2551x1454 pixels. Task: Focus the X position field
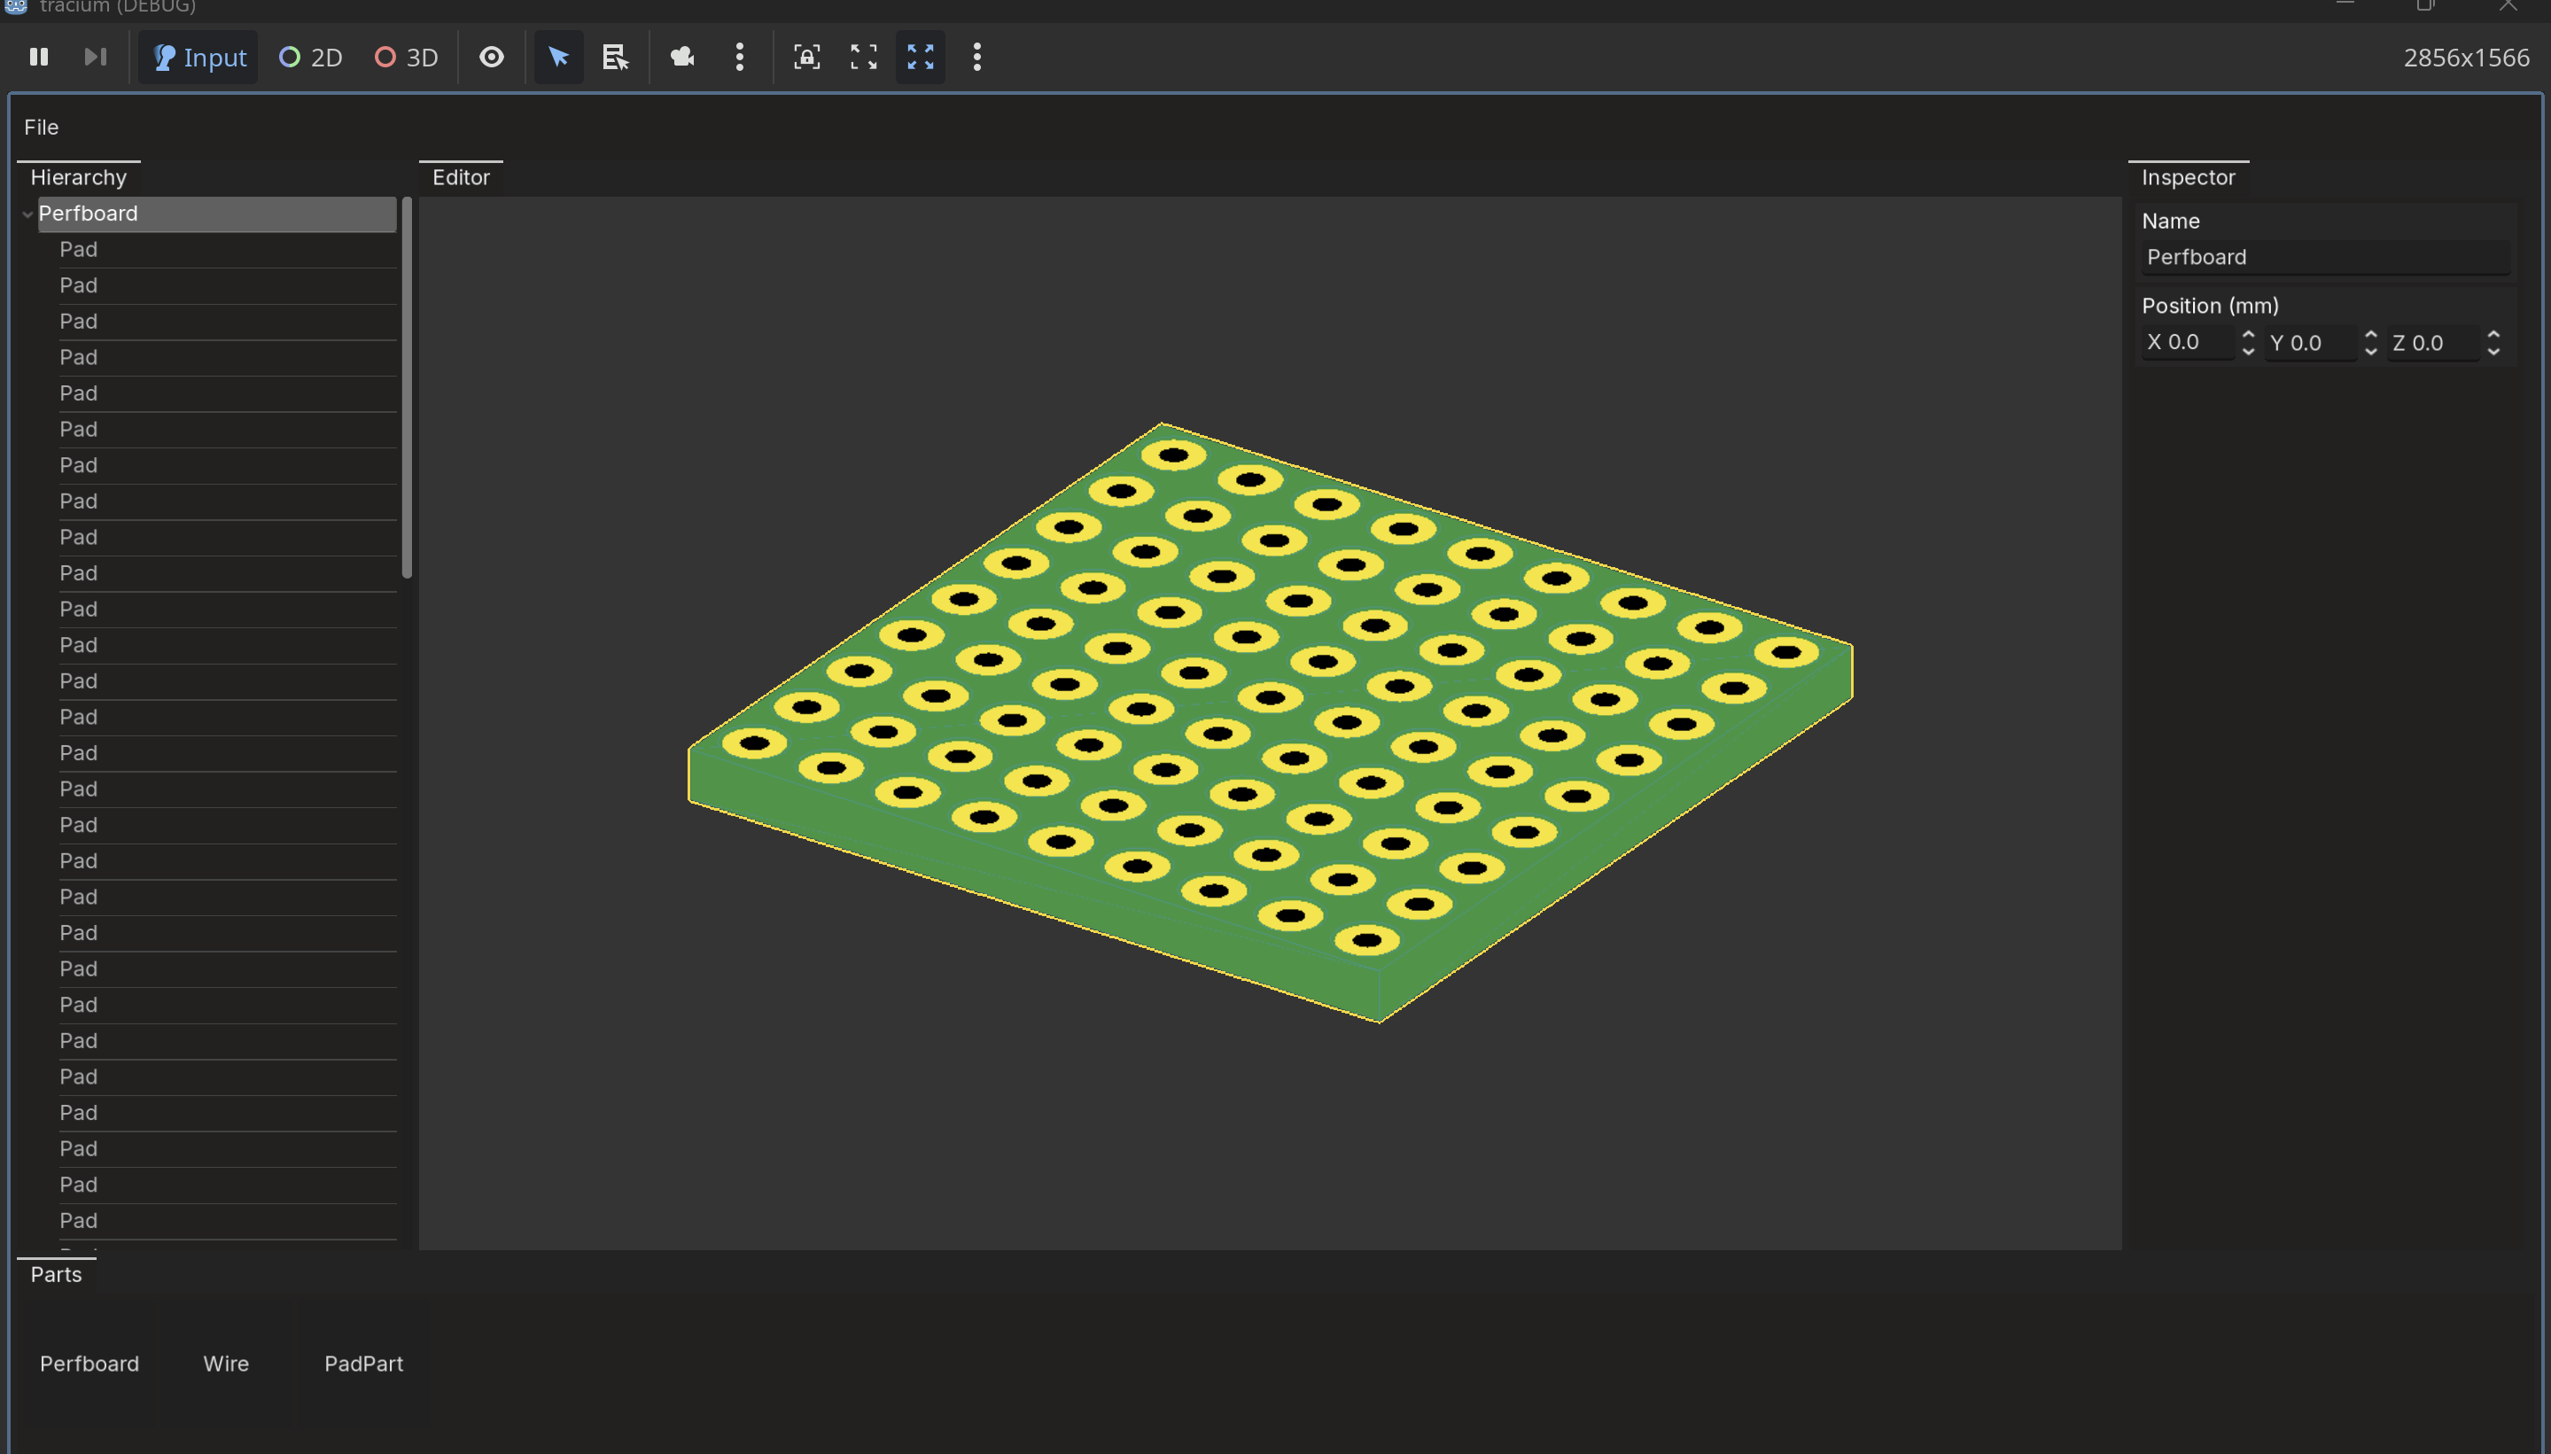(x=2188, y=343)
